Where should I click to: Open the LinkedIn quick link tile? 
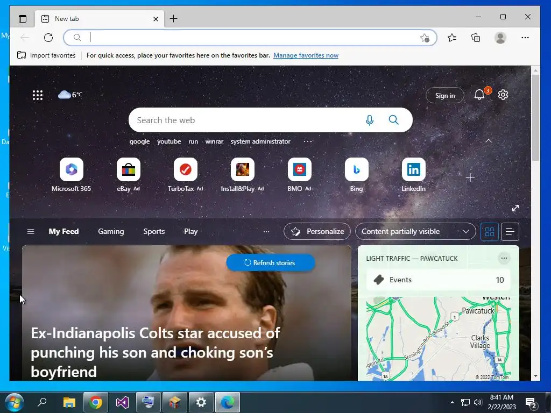tap(414, 175)
